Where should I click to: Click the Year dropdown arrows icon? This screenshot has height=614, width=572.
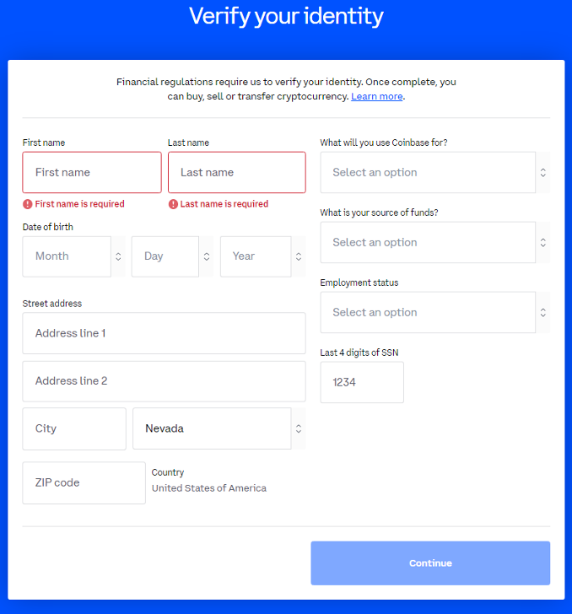tap(298, 256)
